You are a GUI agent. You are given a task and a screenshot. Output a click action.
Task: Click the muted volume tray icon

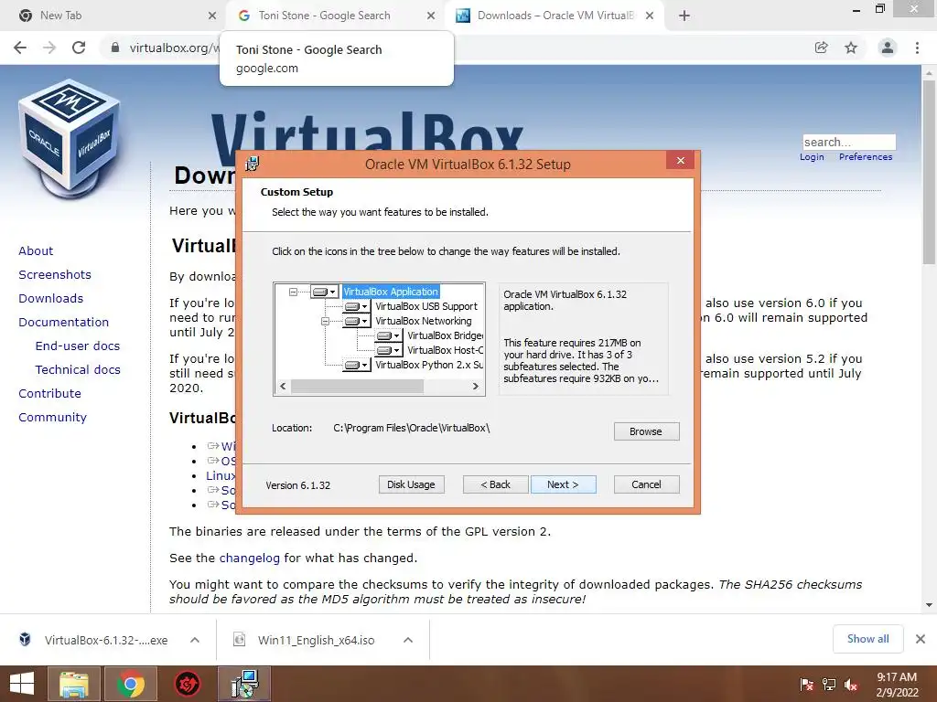point(851,685)
